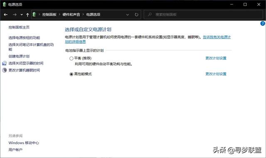Go up one level with up arrow
The height and width of the screenshot is (158, 266).
pyautogui.click(x=27, y=15)
